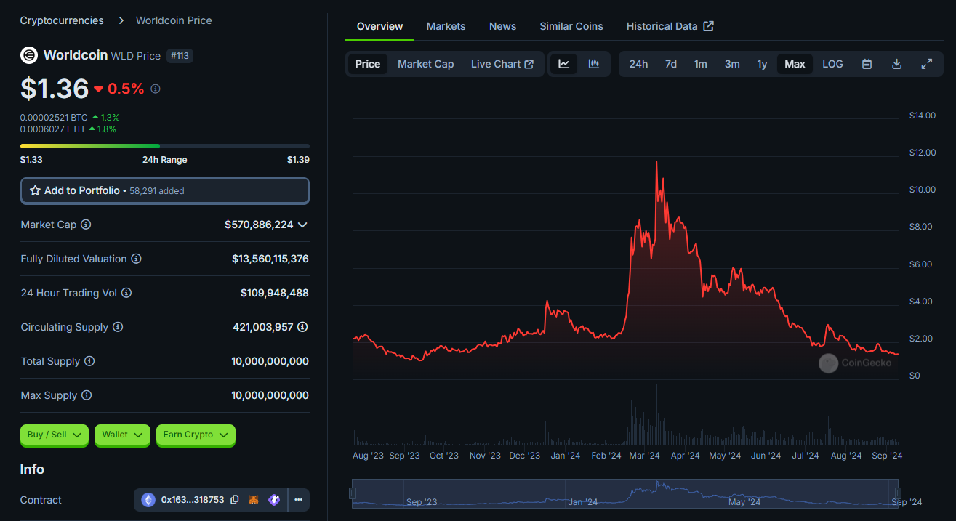Show Circulating Supply label info tooltip
Image resolution: width=956 pixels, height=521 pixels.
[118, 327]
